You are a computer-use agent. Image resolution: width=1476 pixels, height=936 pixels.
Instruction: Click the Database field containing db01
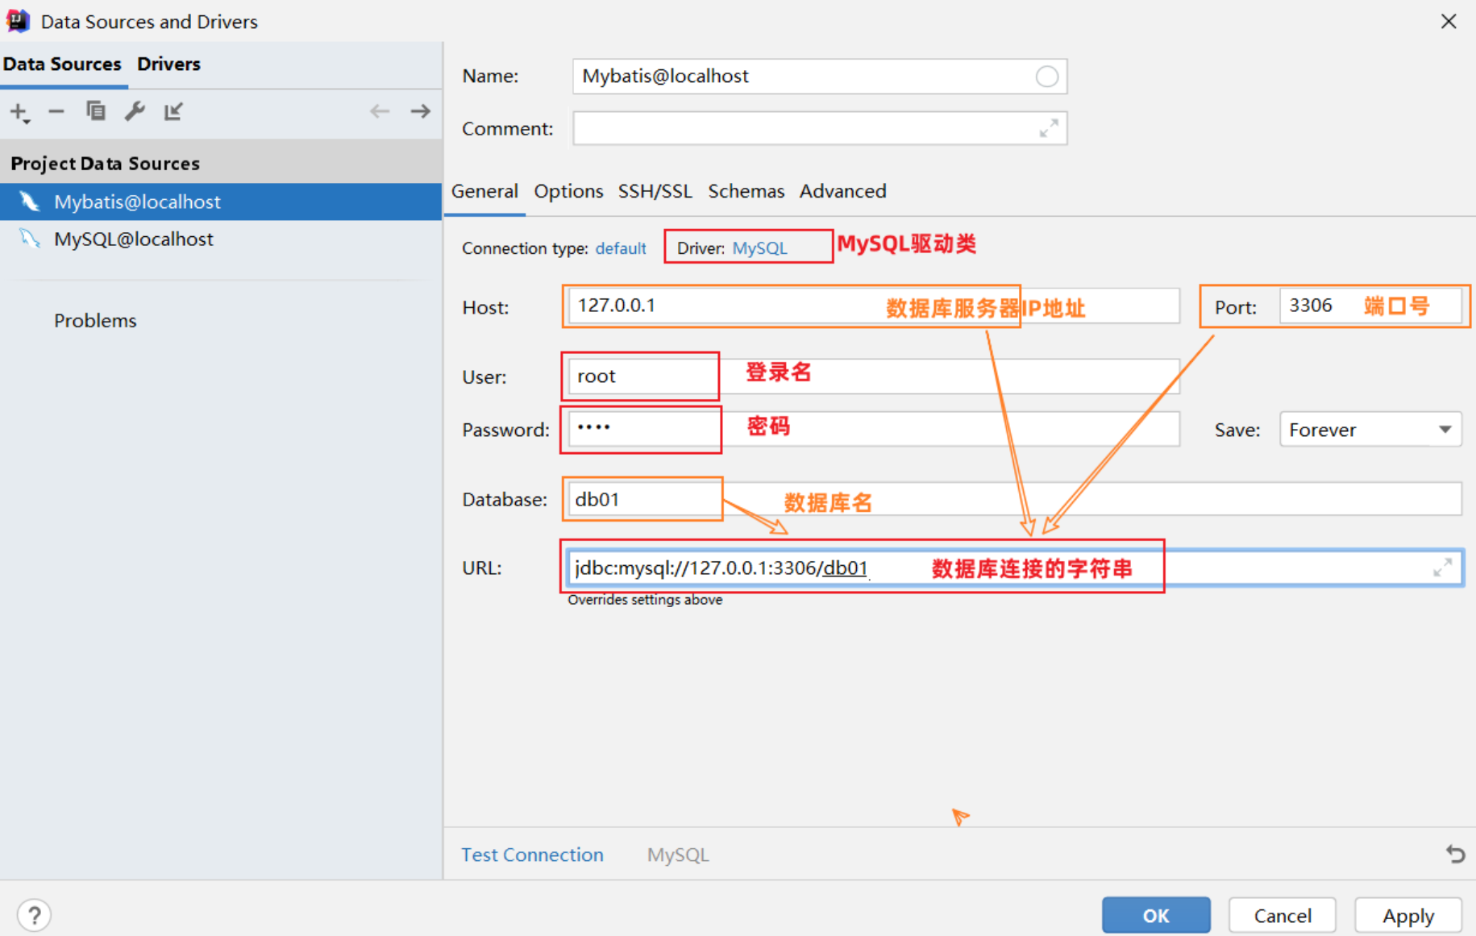click(x=1014, y=499)
